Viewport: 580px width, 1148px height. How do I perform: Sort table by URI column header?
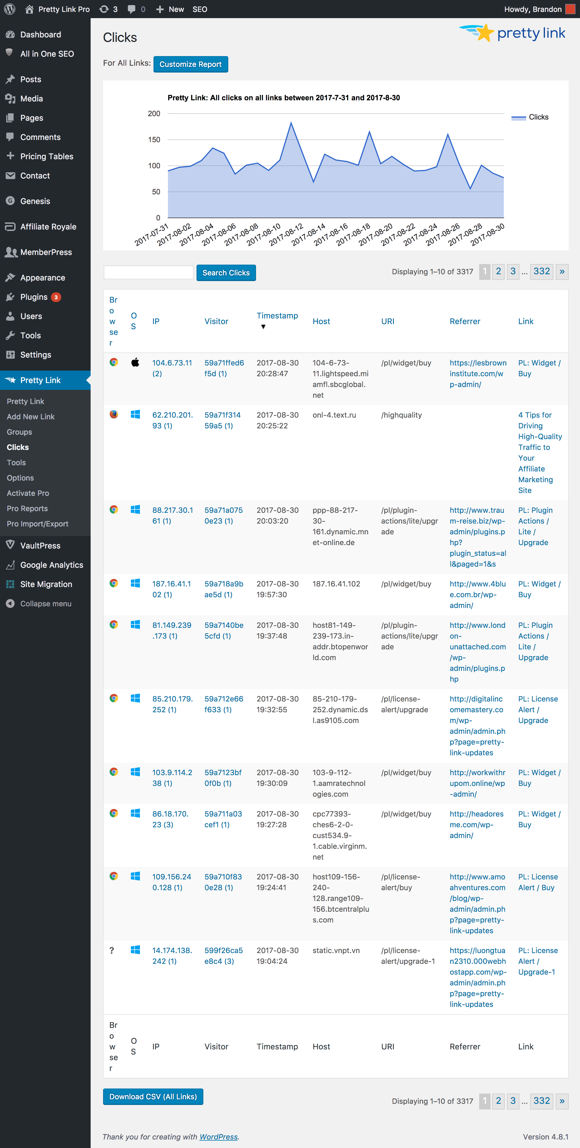point(387,321)
